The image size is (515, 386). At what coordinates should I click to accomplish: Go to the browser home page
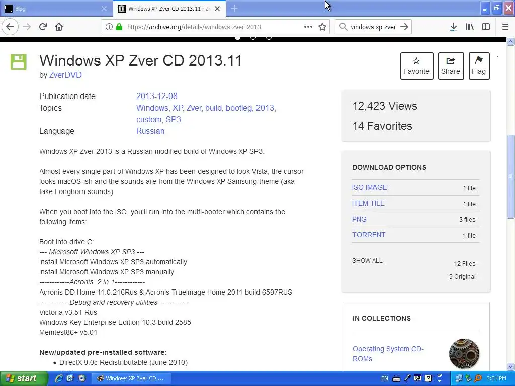(59, 27)
